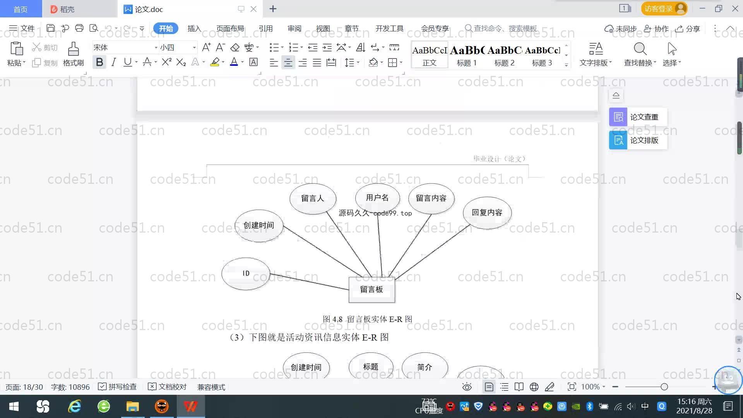
Task: Click the 协作 collaborate button
Action: coord(656,29)
